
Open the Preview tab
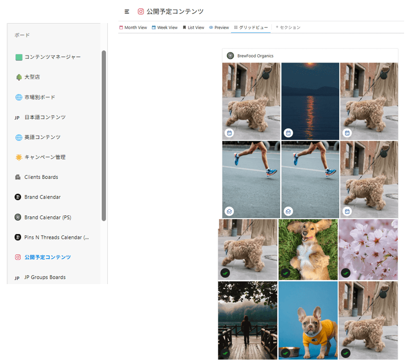point(219,28)
